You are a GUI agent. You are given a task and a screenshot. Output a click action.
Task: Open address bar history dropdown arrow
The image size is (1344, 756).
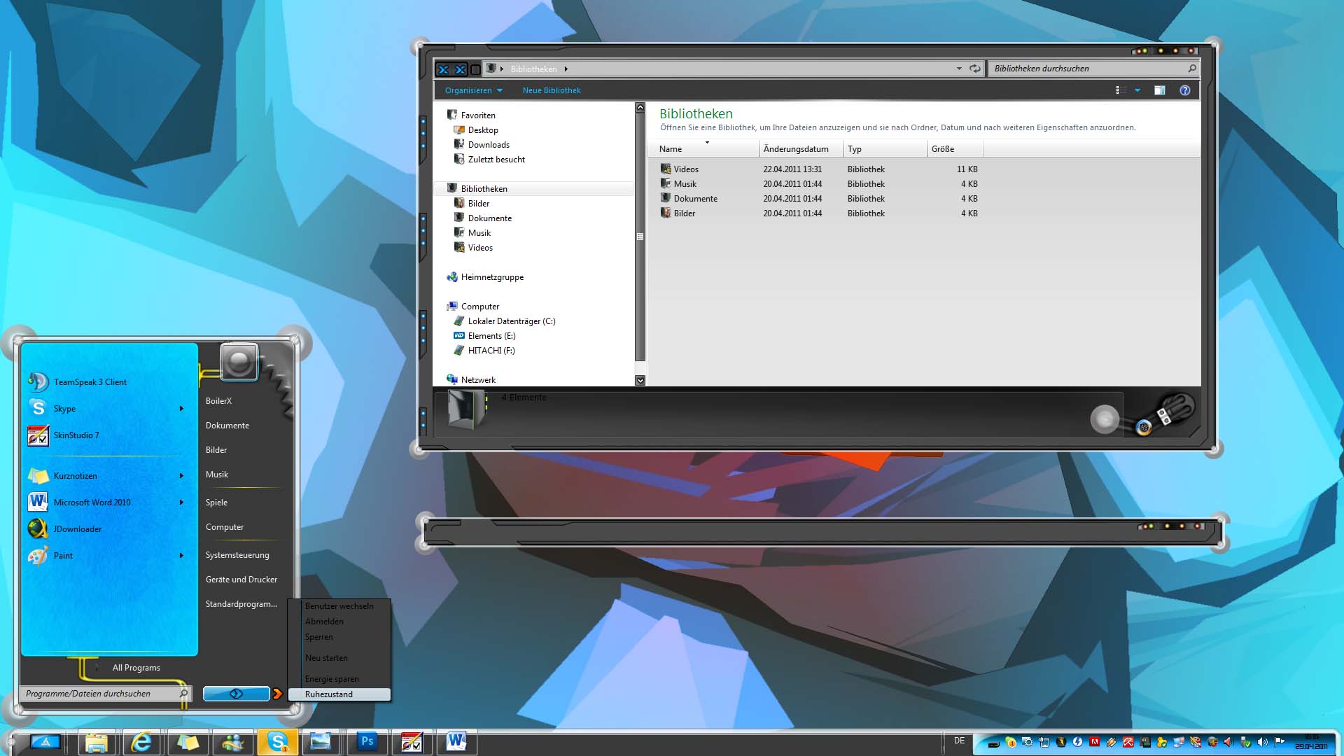(959, 69)
